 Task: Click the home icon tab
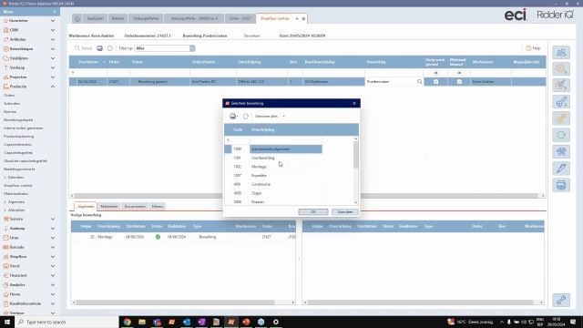(x=77, y=18)
